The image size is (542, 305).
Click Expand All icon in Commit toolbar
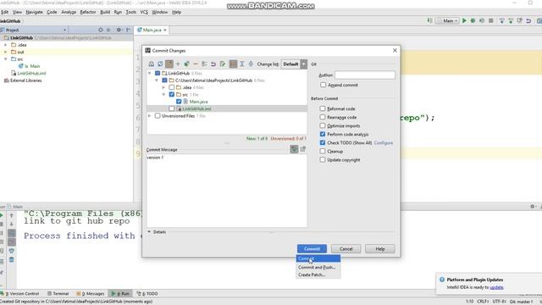pyautogui.click(x=242, y=64)
